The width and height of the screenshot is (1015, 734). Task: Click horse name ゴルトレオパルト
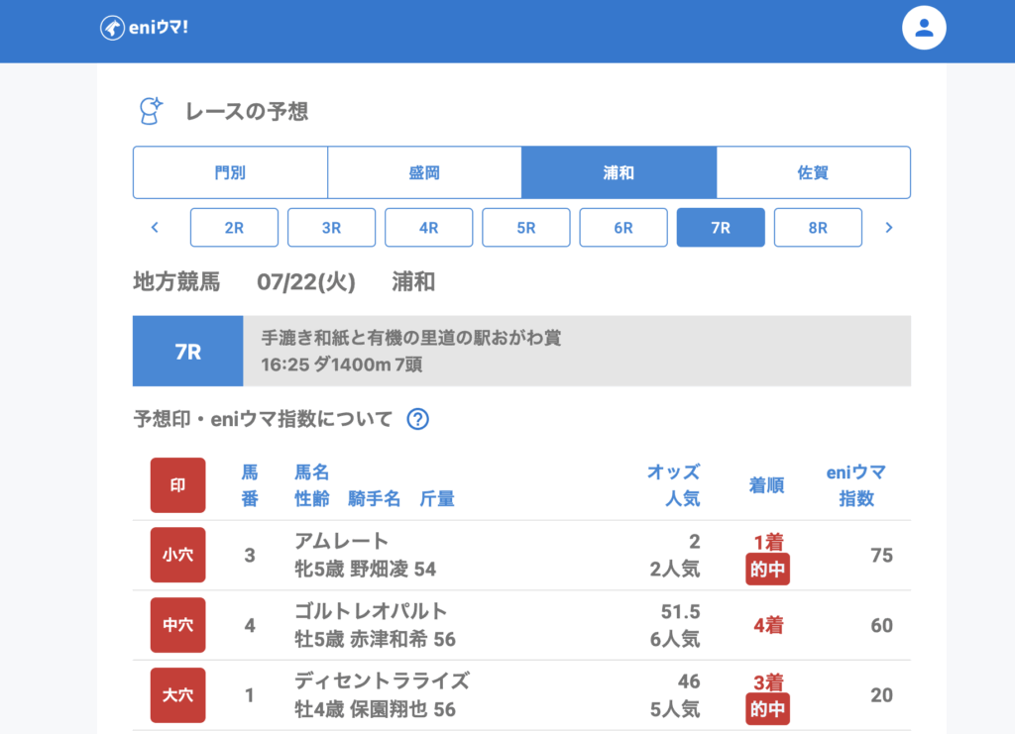click(x=371, y=611)
